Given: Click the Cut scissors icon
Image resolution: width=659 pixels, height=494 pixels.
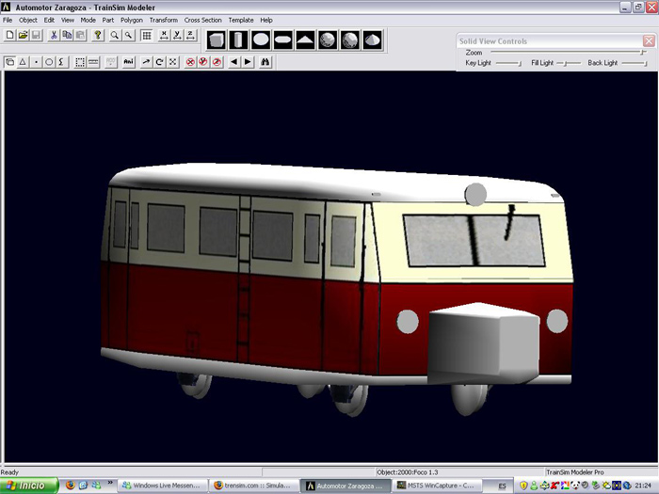Looking at the screenshot, I should (x=54, y=36).
